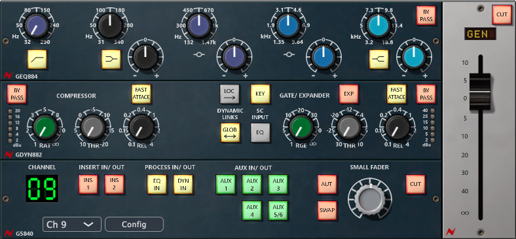Enable AUX 5/6 send
Viewport: 516px width, 239px height.
coord(278,210)
